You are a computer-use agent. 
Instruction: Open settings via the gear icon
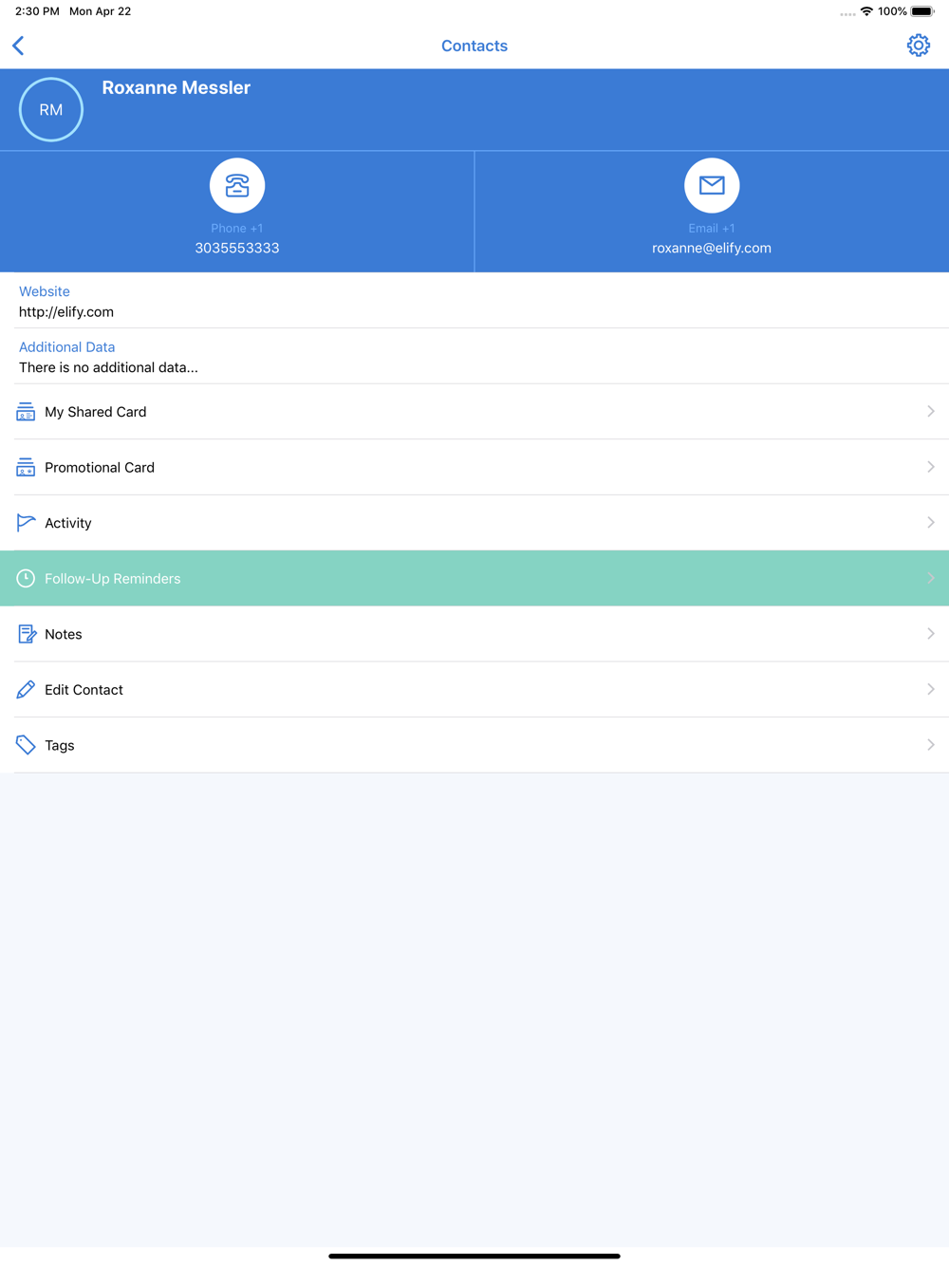(918, 46)
